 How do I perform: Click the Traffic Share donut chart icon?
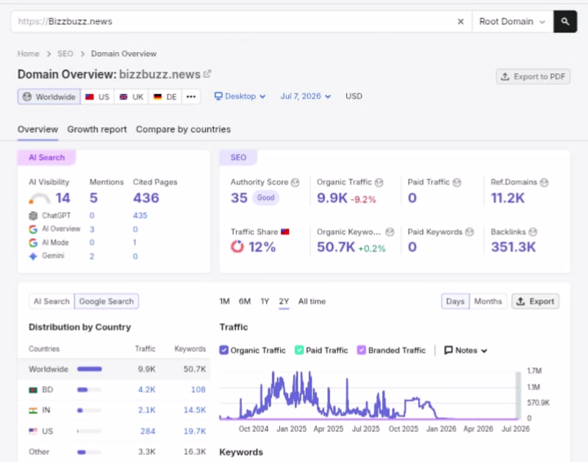pyautogui.click(x=237, y=247)
